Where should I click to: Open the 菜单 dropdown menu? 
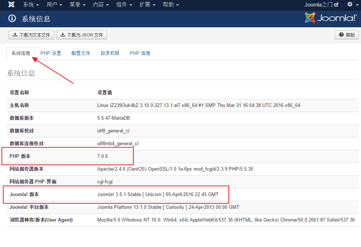(77, 5)
